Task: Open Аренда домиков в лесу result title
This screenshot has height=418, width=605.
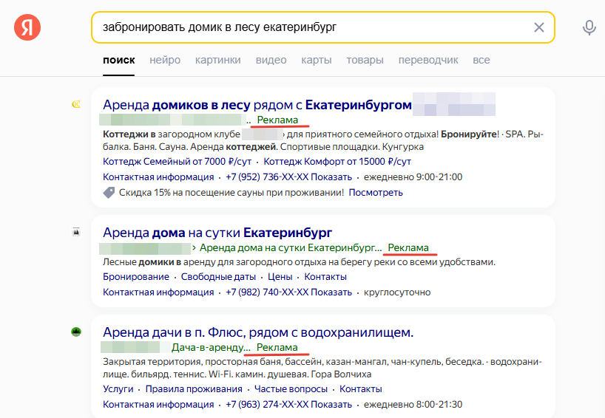Action: tap(257, 105)
